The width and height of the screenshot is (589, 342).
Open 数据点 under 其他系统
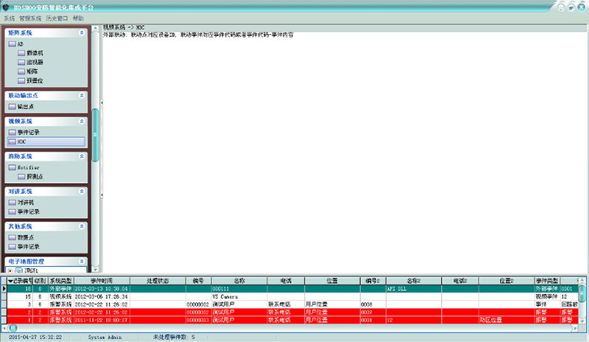coord(25,237)
